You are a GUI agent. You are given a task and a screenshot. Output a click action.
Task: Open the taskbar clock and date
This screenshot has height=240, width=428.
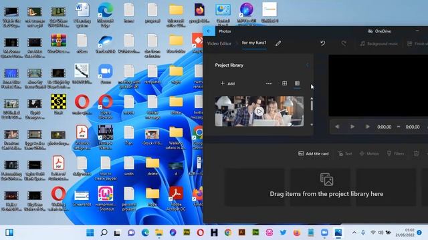click(405, 233)
